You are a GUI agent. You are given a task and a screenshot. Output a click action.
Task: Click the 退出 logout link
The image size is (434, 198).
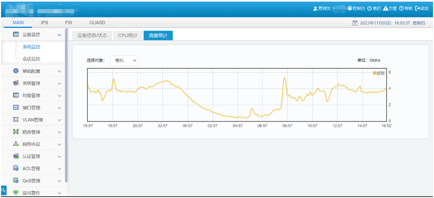[x=422, y=8]
